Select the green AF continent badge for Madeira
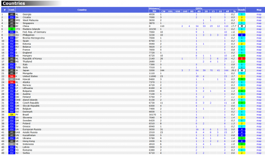265x156 pixels. pos(12,29)
